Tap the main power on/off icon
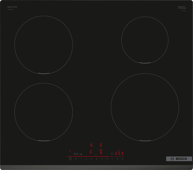 point(71,159)
